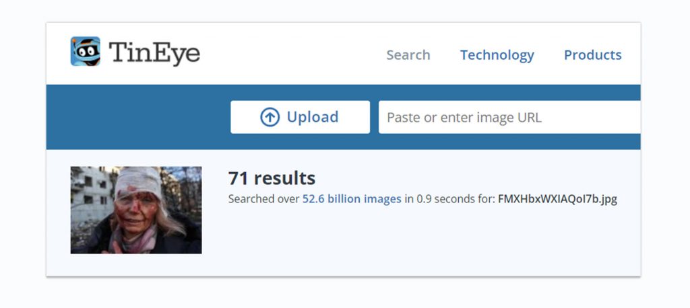Click the '71 results' heading
This screenshot has height=308, width=690.
(272, 178)
